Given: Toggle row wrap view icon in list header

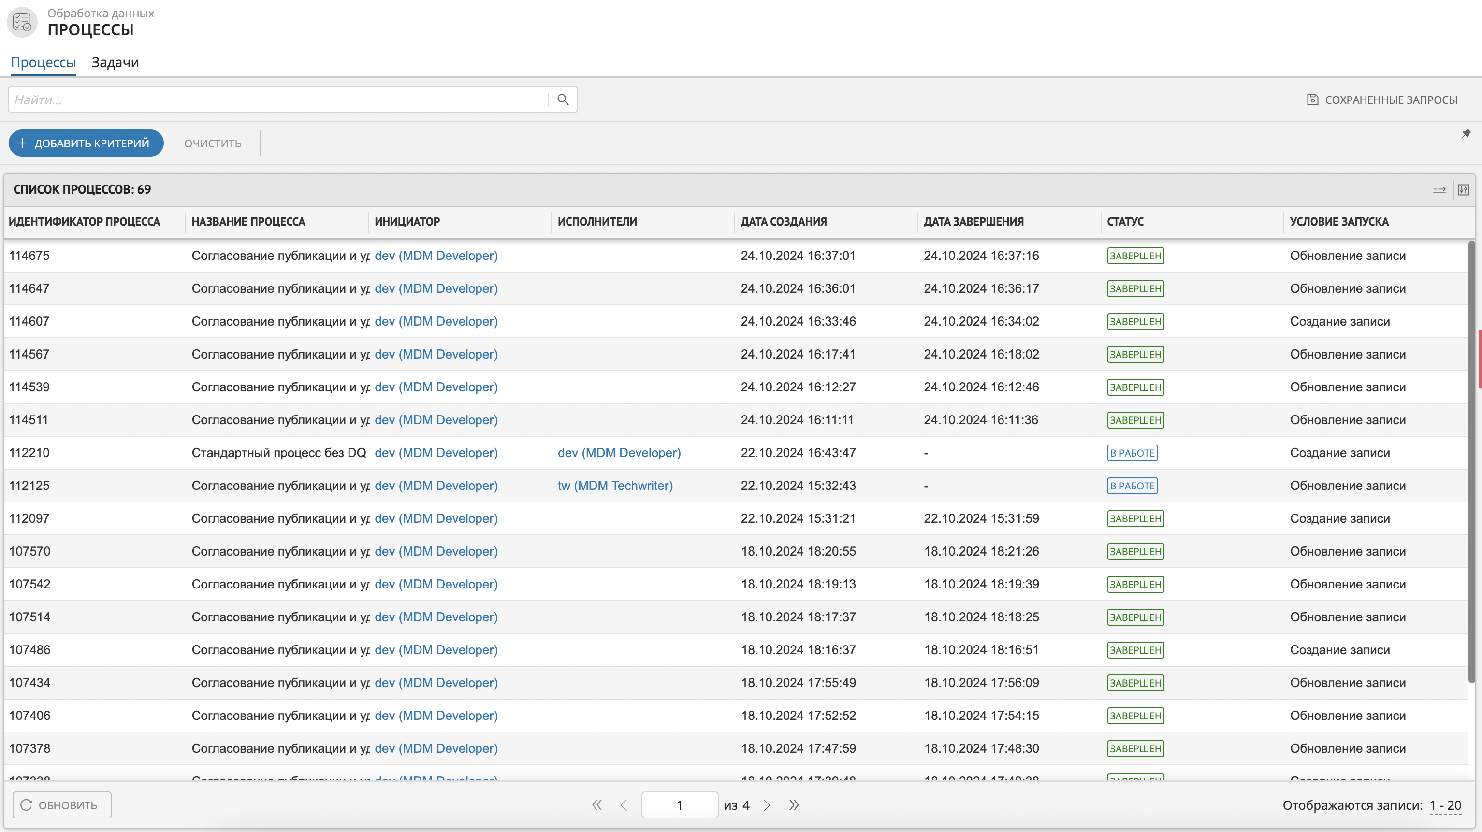Looking at the screenshot, I should coord(1439,189).
